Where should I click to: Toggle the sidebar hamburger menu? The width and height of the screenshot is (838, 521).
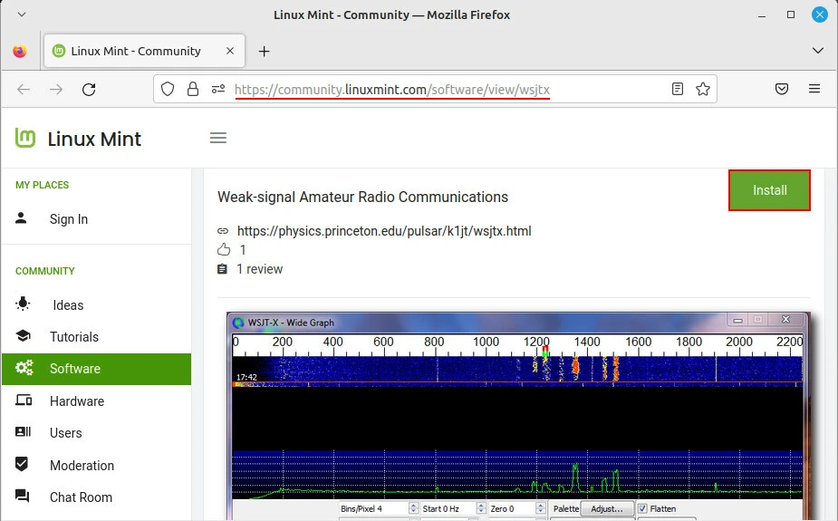point(218,138)
